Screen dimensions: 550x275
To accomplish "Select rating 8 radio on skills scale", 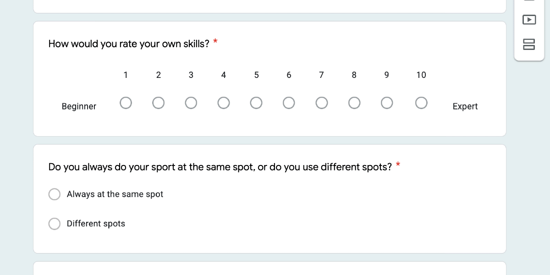I will pyautogui.click(x=354, y=103).
